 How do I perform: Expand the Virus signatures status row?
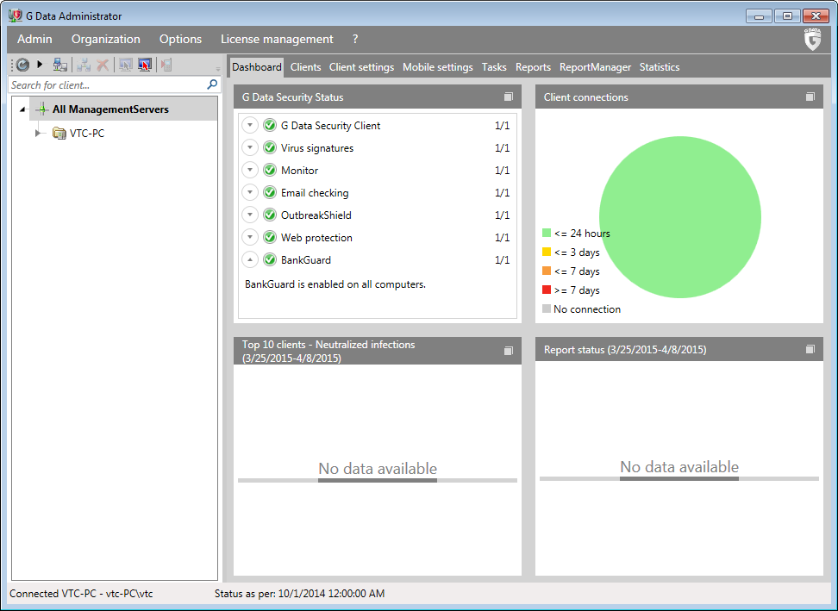(x=250, y=148)
